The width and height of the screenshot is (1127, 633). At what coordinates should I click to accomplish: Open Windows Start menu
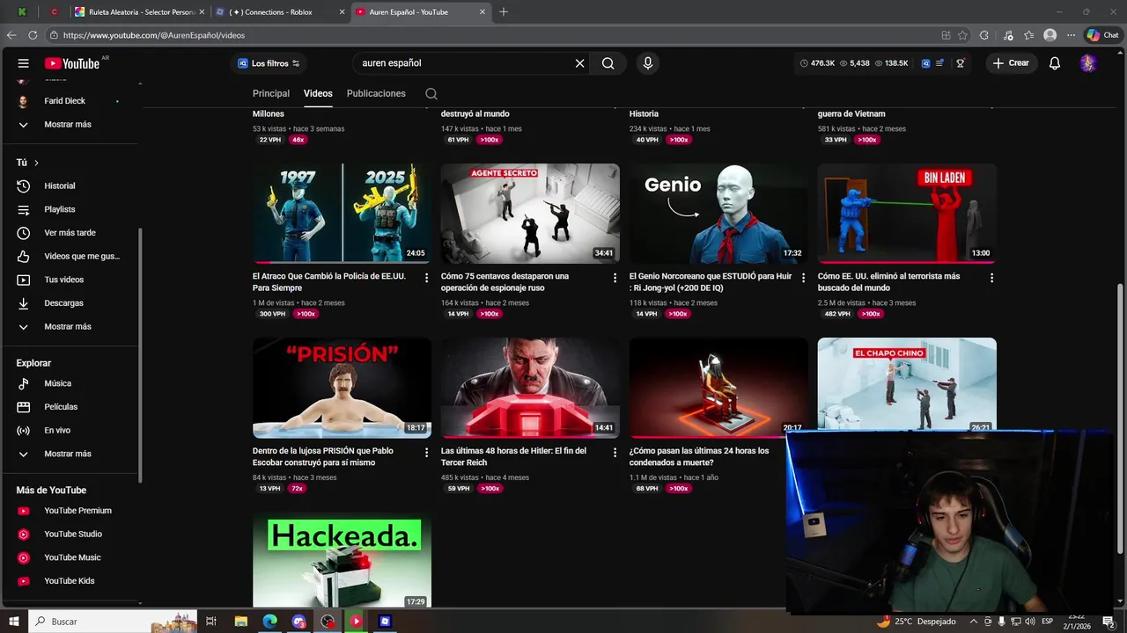pyautogui.click(x=13, y=622)
